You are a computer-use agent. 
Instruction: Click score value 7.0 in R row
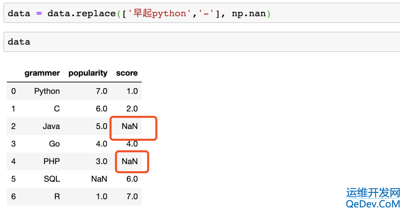point(132,196)
